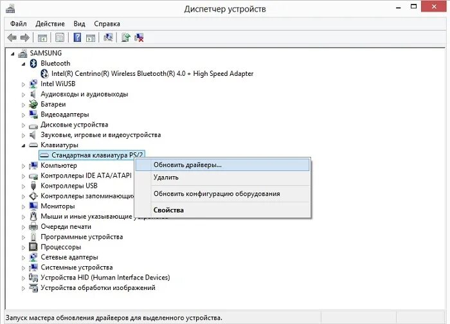Select the Bluetooth category icon

(x=33, y=64)
